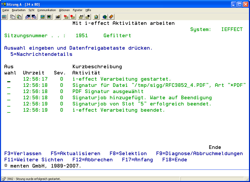The width and height of the screenshot is (250, 182).
Task: Click F3=Verlassen function key label
Action: [23, 154]
